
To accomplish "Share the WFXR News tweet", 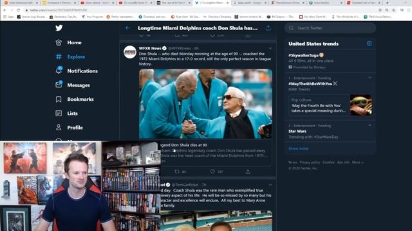I will click(x=248, y=171).
